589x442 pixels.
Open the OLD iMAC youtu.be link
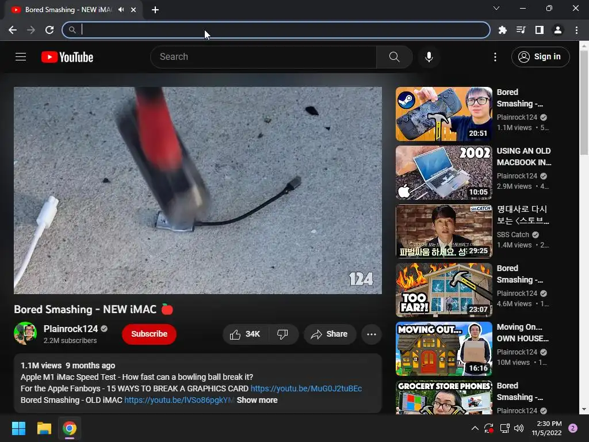(179, 401)
